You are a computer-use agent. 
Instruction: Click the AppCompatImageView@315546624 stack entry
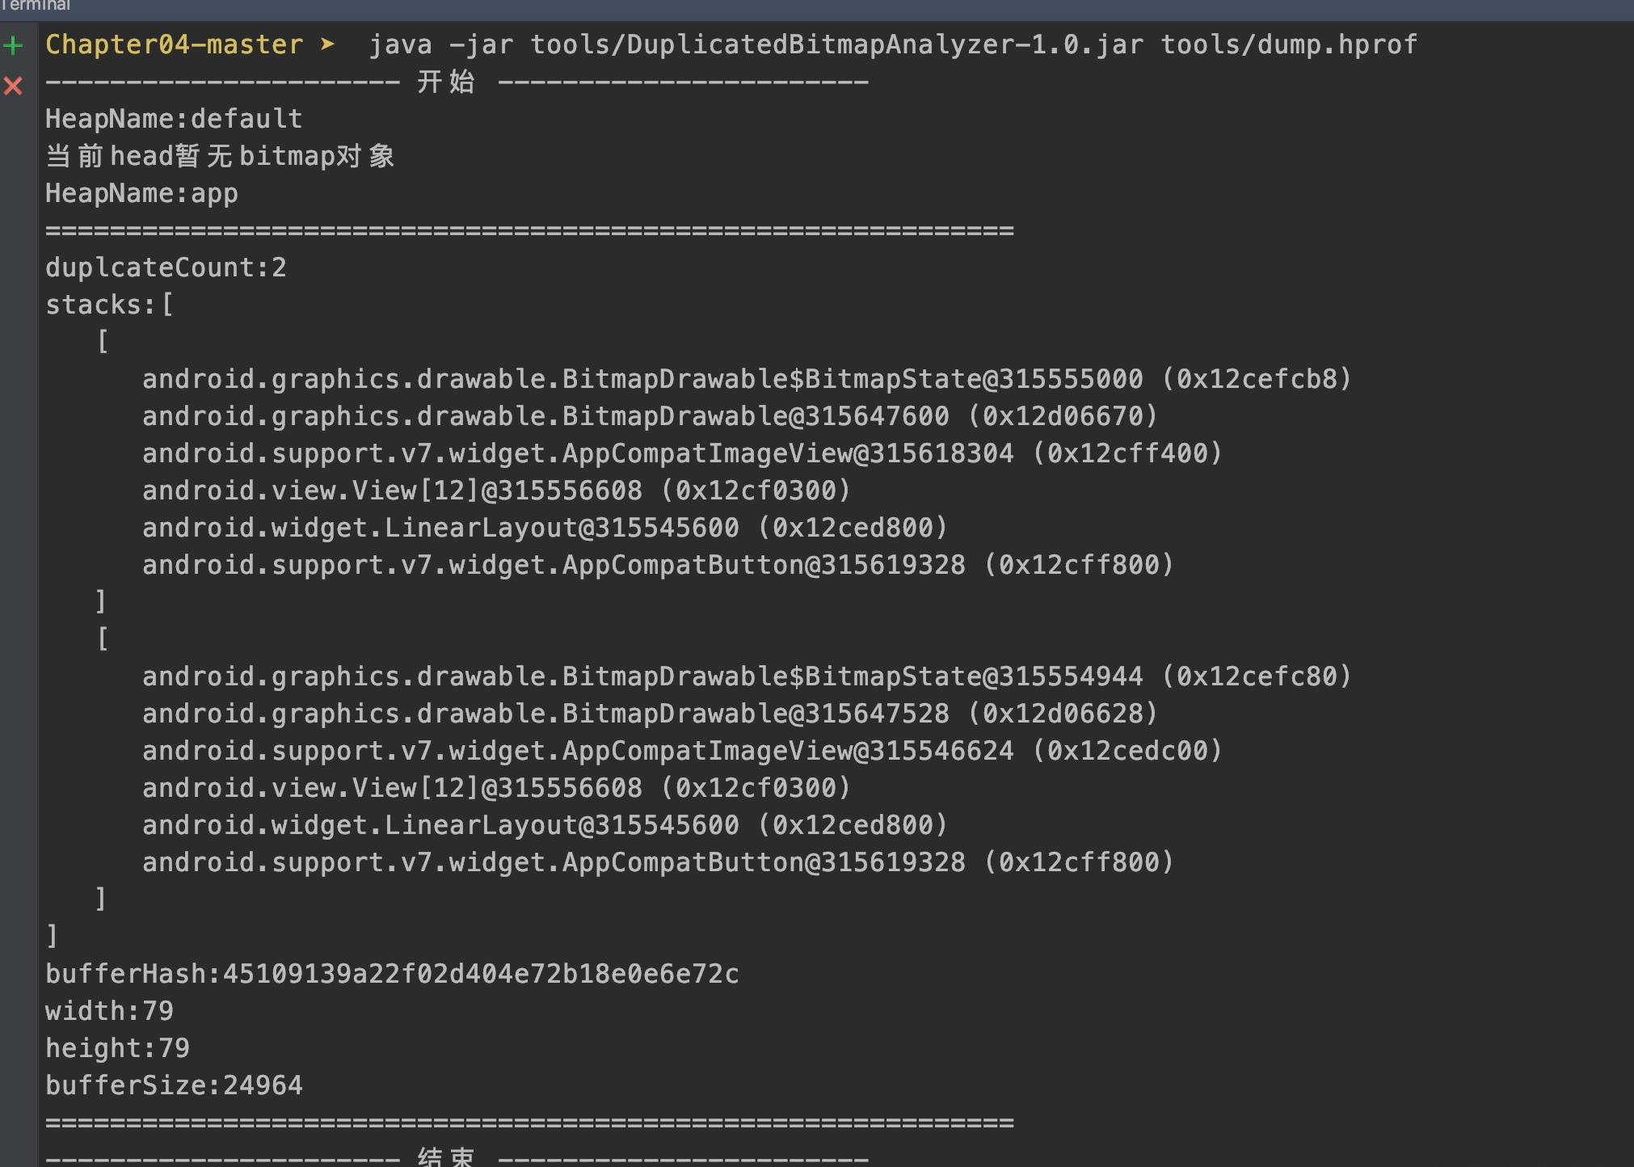pyautogui.click(x=682, y=752)
